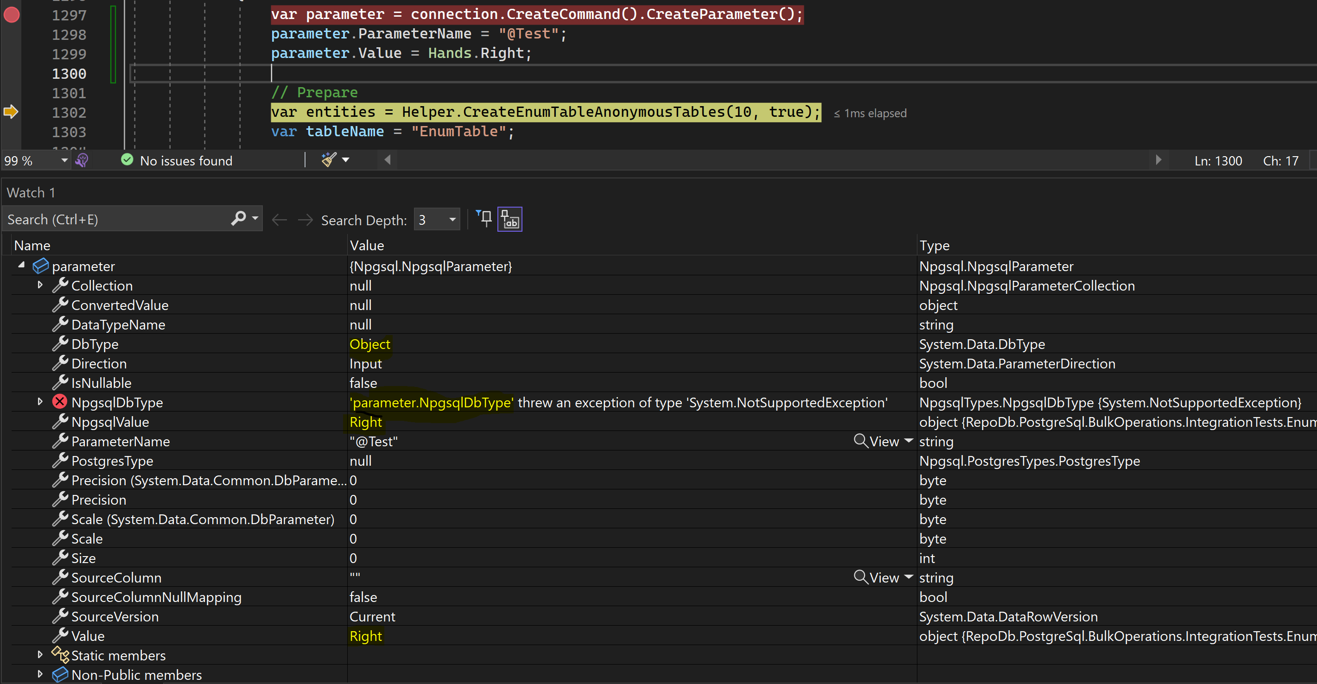This screenshot has height=684, width=1317.
Task: Click the code cleanup broom icon
Action: [329, 160]
